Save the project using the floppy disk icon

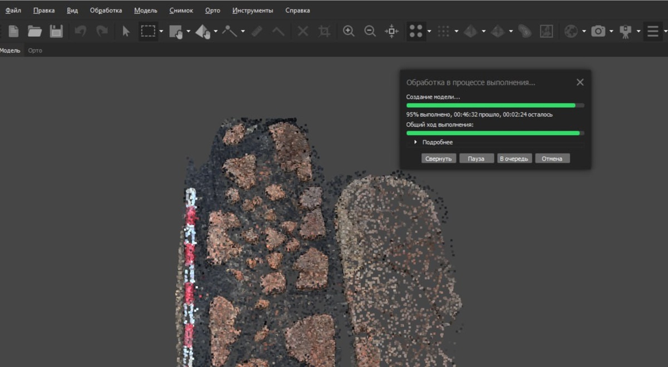pyautogui.click(x=56, y=32)
